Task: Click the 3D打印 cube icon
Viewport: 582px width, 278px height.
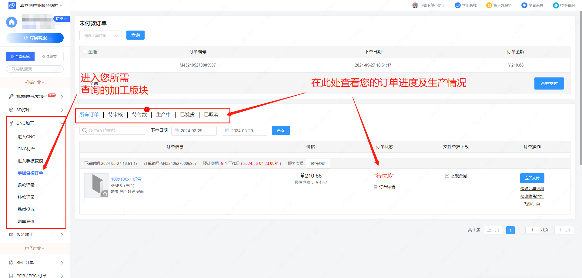Action: pyautogui.click(x=11, y=110)
